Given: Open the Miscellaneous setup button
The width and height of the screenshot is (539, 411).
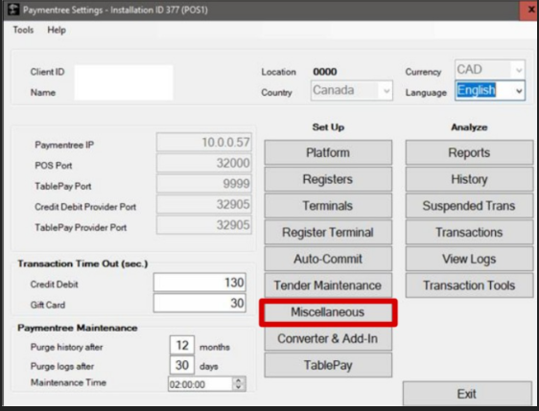Looking at the screenshot, I should pyautogui.click(x=328, y=312).
